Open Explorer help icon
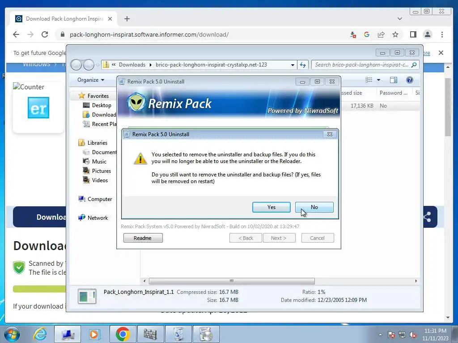The height and width of the screenshot is (343, 458). 410,80
